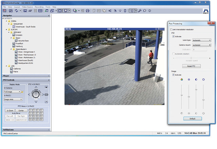Viewport: 217px width, 149px height.
Task: Open the Video Source menu
Action: (x=27, y=7)
